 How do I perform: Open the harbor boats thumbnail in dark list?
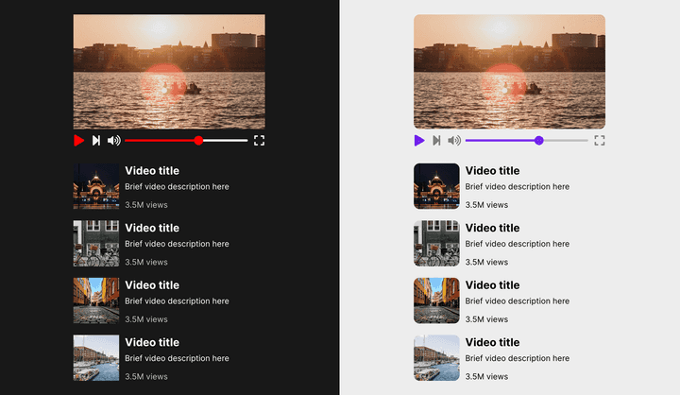pyautogui.click(x=96, y=357)
